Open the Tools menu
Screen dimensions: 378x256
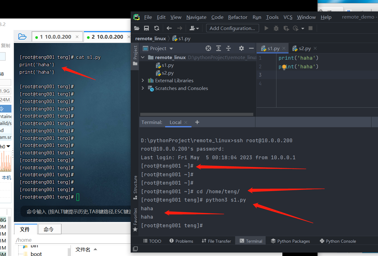coord(272,17)
